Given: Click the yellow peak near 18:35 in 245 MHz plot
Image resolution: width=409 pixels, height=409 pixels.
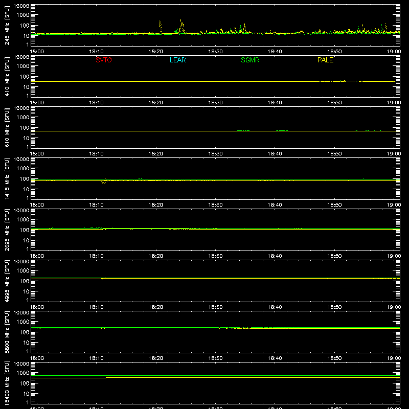Looking at the screenshot, I should (244, 28).
